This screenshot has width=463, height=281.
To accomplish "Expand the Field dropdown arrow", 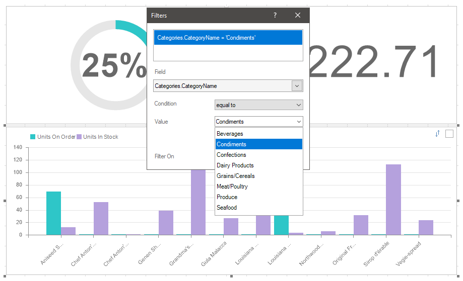I will (x=296, y=86).
